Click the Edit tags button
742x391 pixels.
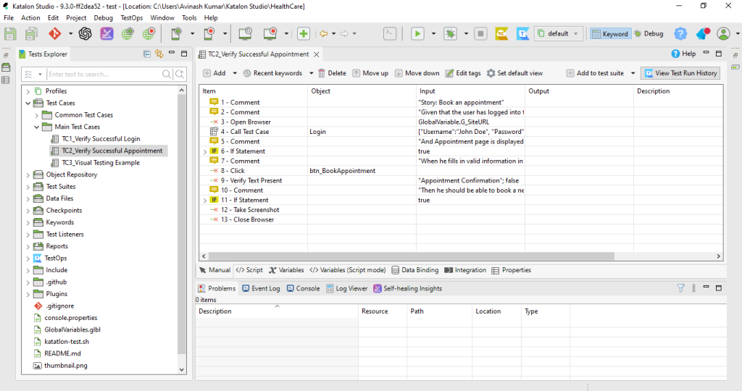tap(463, 73)
